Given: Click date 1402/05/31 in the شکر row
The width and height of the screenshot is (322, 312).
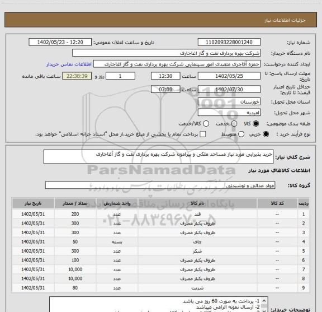Looking at the screenshot, I should tap(33, 251).
